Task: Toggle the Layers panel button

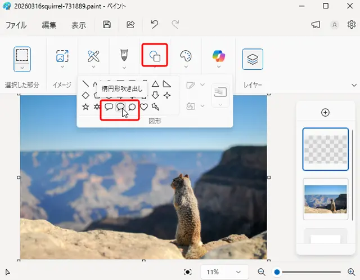Action: (253, 59)
